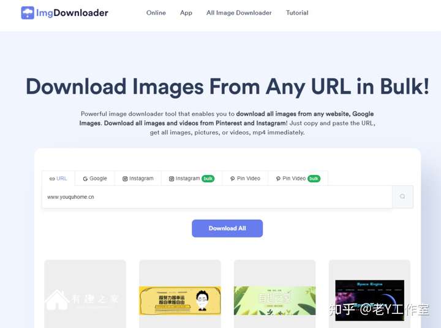Open the Online navigation item
441x328 pixels.
point(156,13)
